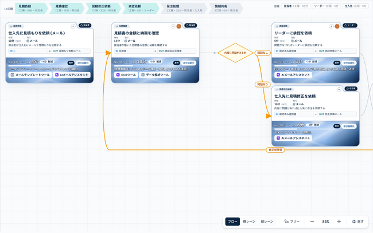Click plus icon on 仕入先に見積もりを依頼 card
The height and width of the screenshot is (233, 373).
73,26
